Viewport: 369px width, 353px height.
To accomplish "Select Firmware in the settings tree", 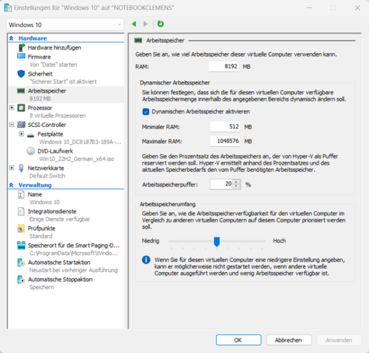I will pos(39,57).
